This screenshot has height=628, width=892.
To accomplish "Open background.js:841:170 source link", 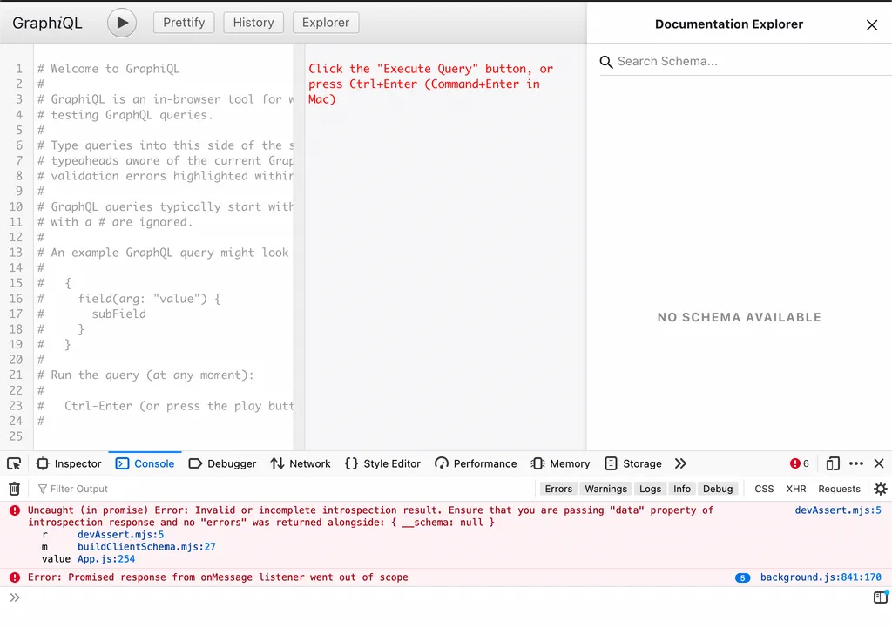I will click(821, 577).
